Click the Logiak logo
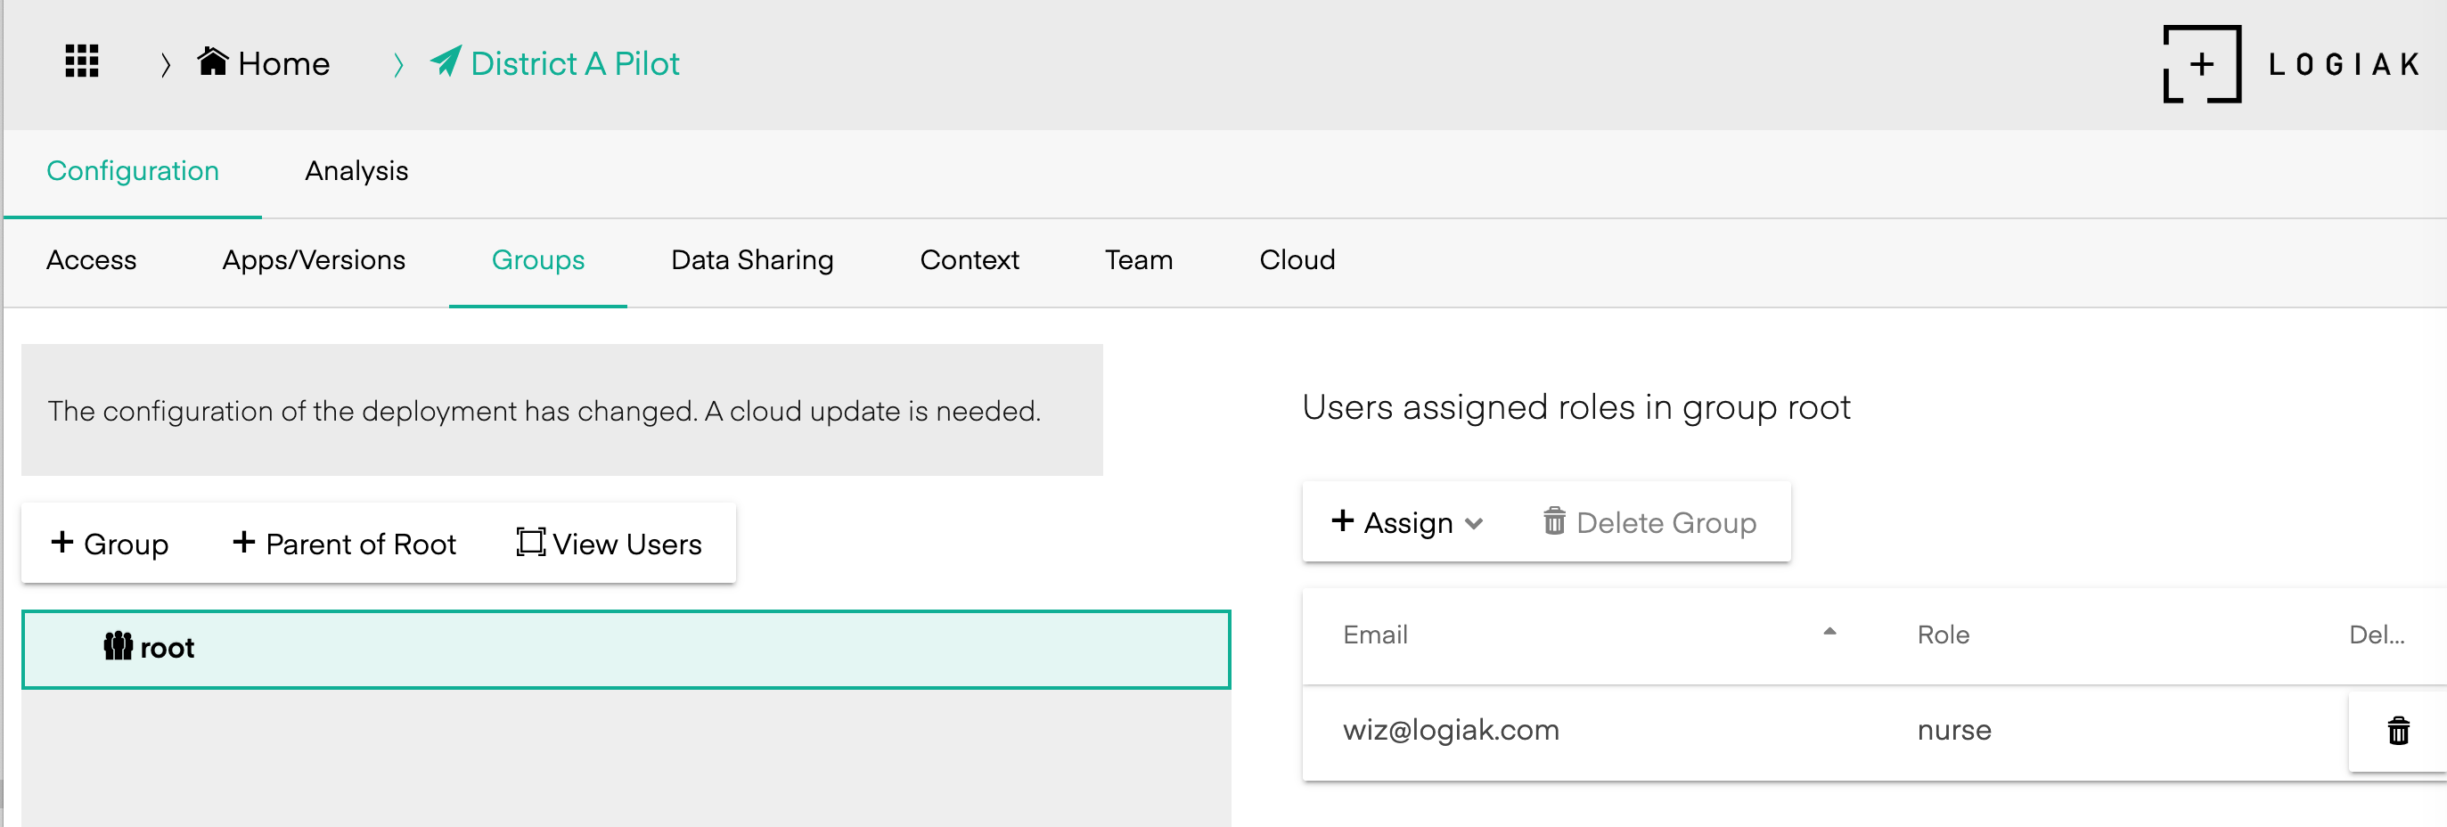 coord(2291,63)
